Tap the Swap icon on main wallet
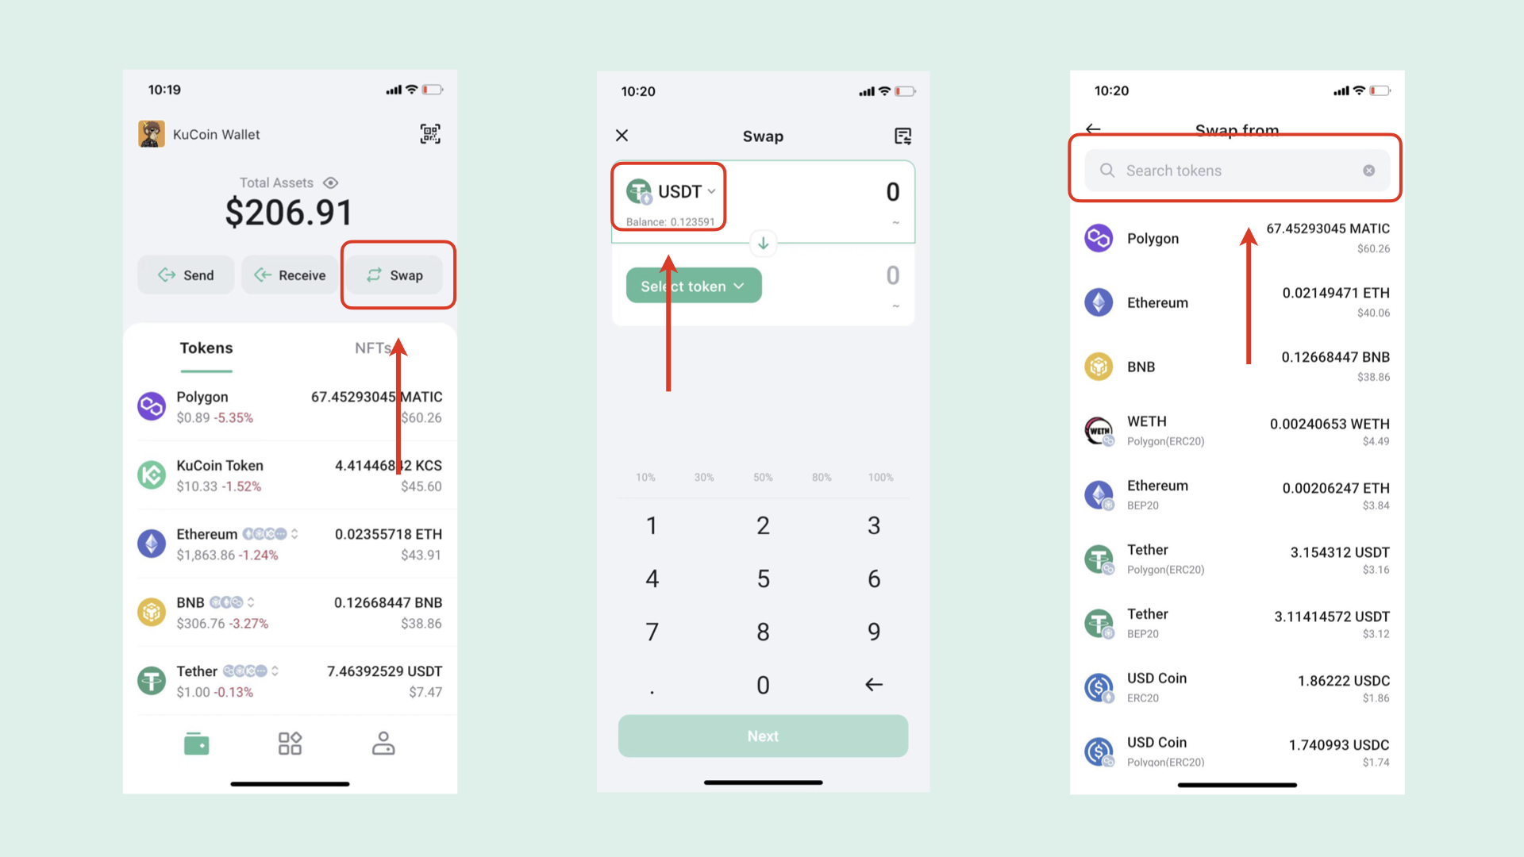The height and width of the screenshot is (857, 1524). [x=397, y=274]
